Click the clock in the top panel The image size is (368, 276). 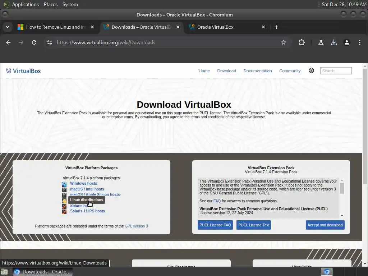tap(344, 4)
